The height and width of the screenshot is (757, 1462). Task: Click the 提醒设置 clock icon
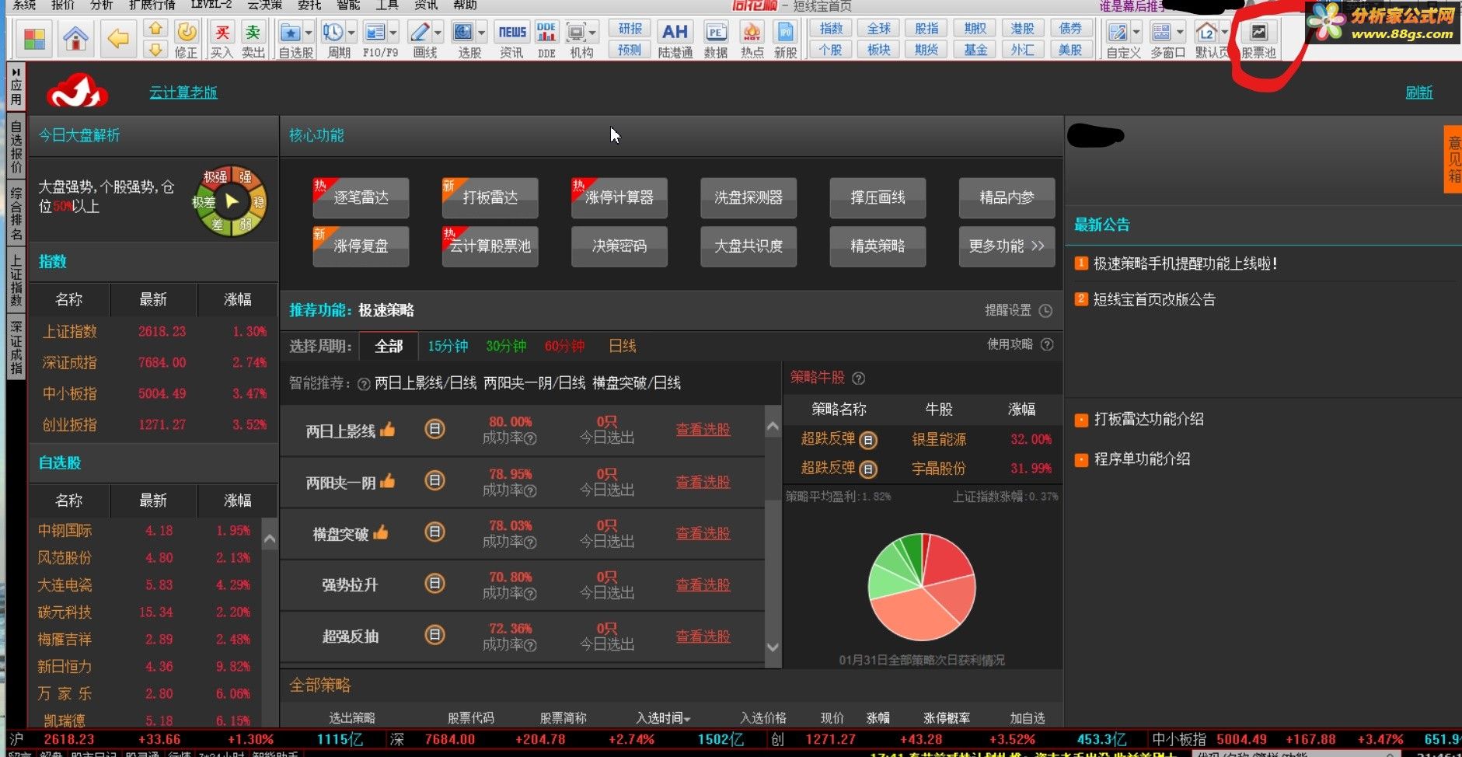[1045, 311]
